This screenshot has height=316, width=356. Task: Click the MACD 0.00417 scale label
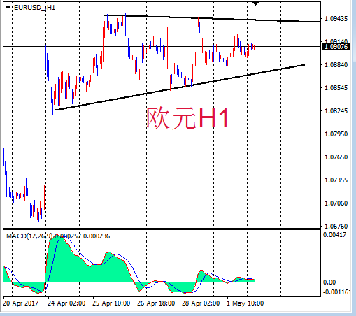point(334,234)
